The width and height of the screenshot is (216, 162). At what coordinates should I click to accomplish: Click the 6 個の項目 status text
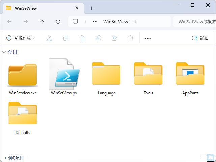[14, 158]
